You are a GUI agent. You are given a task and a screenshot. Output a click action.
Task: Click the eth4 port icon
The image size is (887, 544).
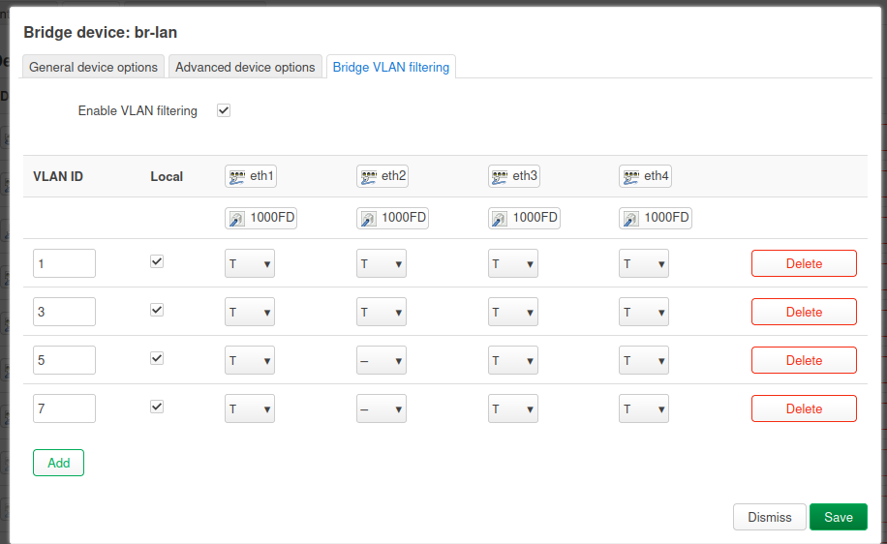pyautogui.click(x=631, y=176)
